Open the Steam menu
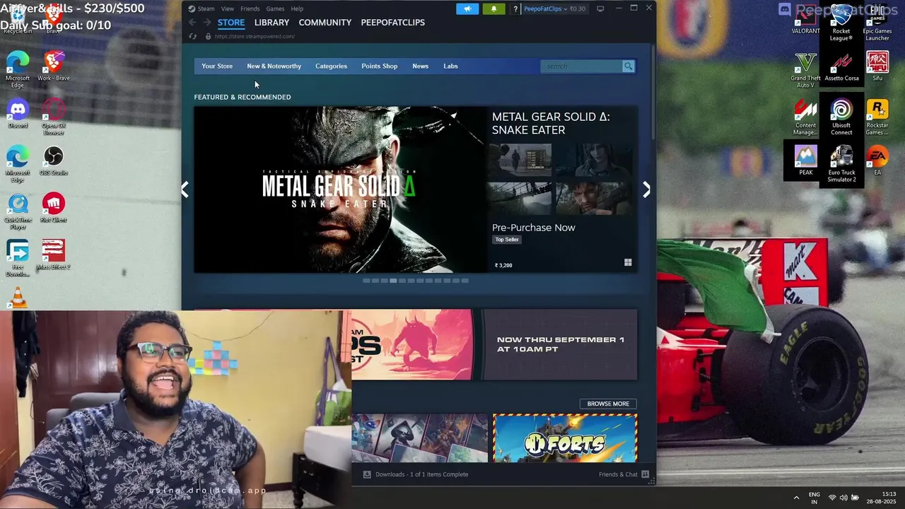 202,8
